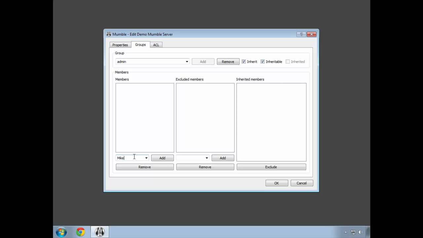Click the disabled group Add button

(x=203, y=61)
